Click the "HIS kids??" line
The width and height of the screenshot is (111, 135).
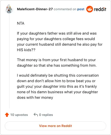click(x=26, y=50)
